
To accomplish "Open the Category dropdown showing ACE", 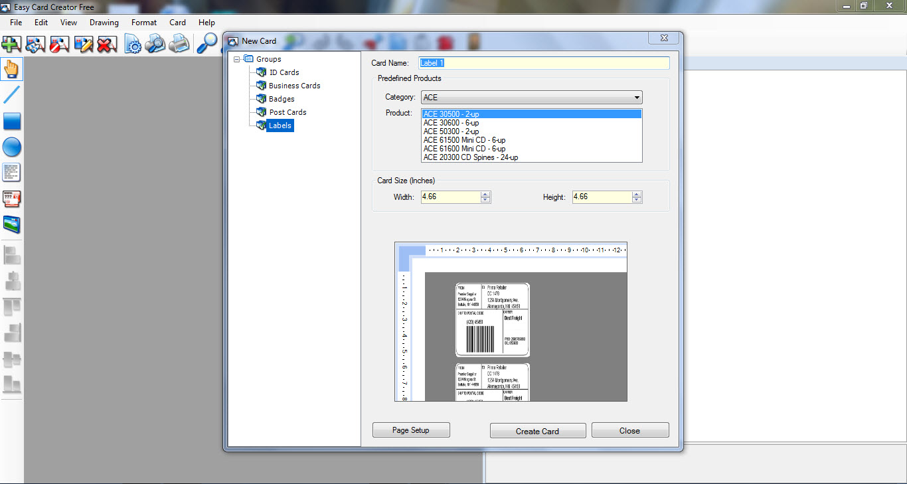I will [532, 98].
